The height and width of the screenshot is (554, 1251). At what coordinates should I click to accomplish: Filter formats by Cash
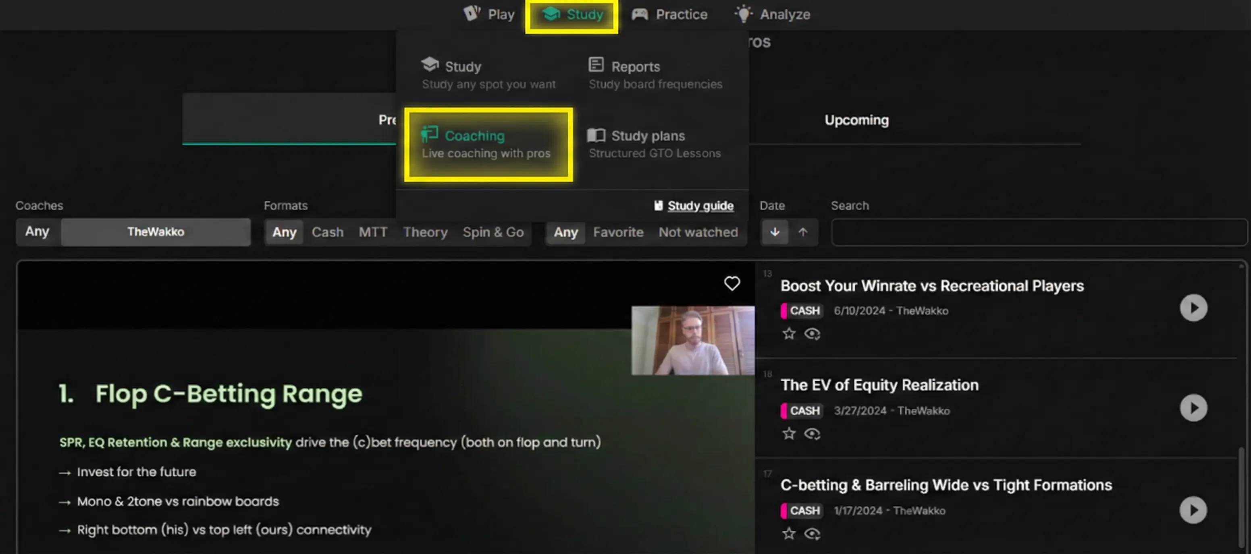click(327, 232)
